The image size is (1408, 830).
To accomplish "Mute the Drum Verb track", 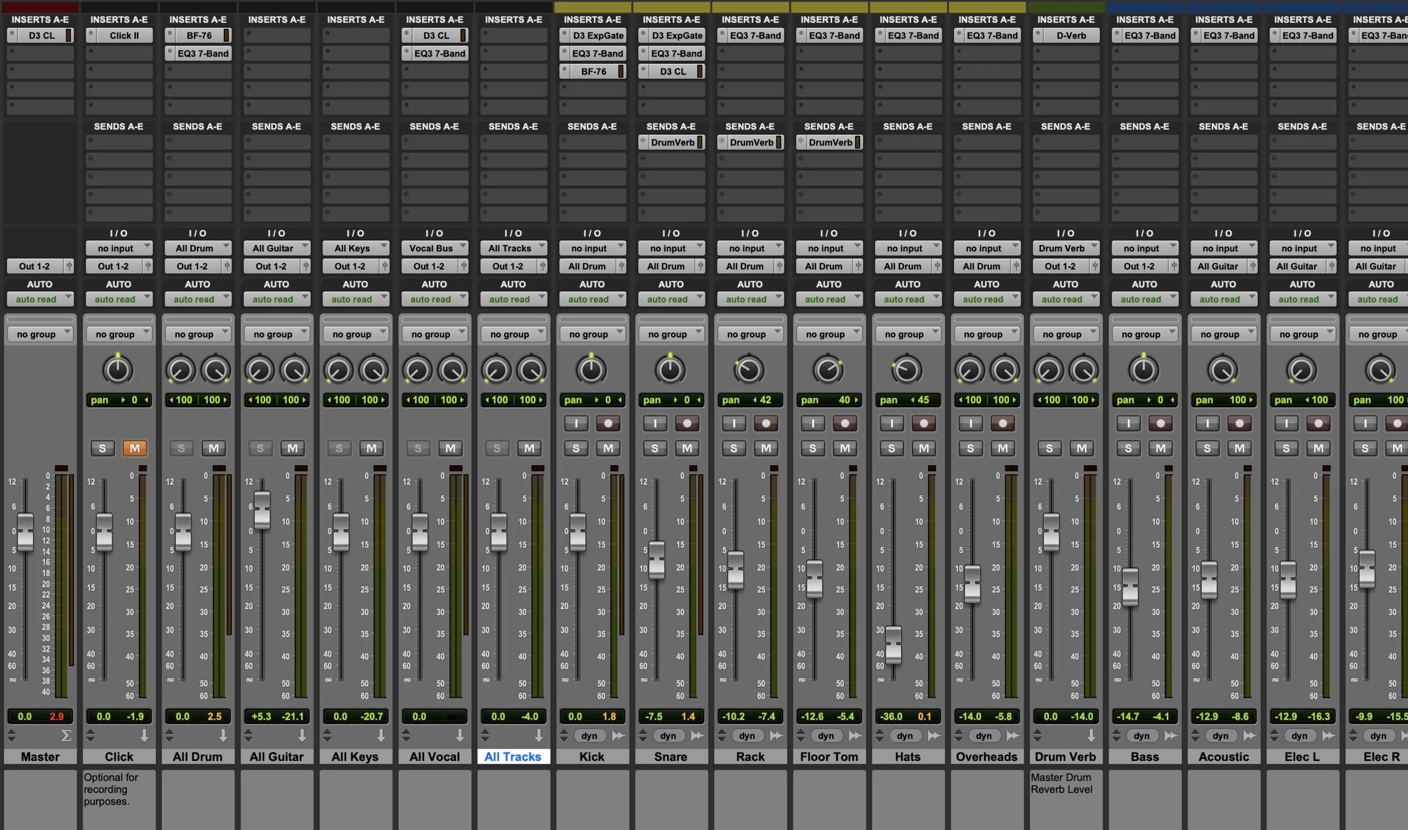I will [x=1081, y=448].
